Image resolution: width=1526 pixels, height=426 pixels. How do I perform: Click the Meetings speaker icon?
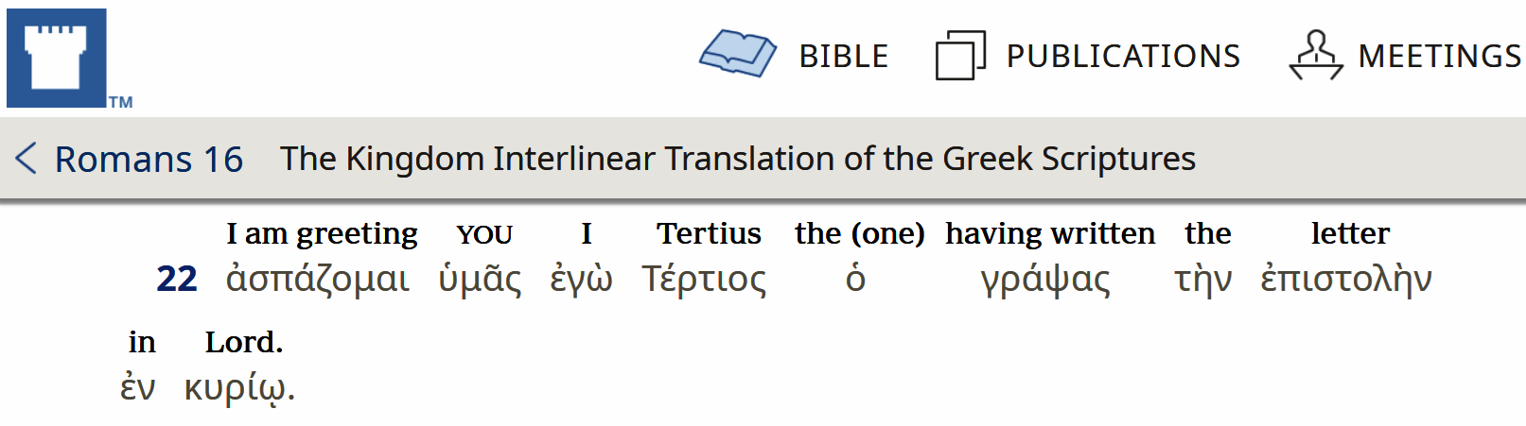tap(1315, 55)
